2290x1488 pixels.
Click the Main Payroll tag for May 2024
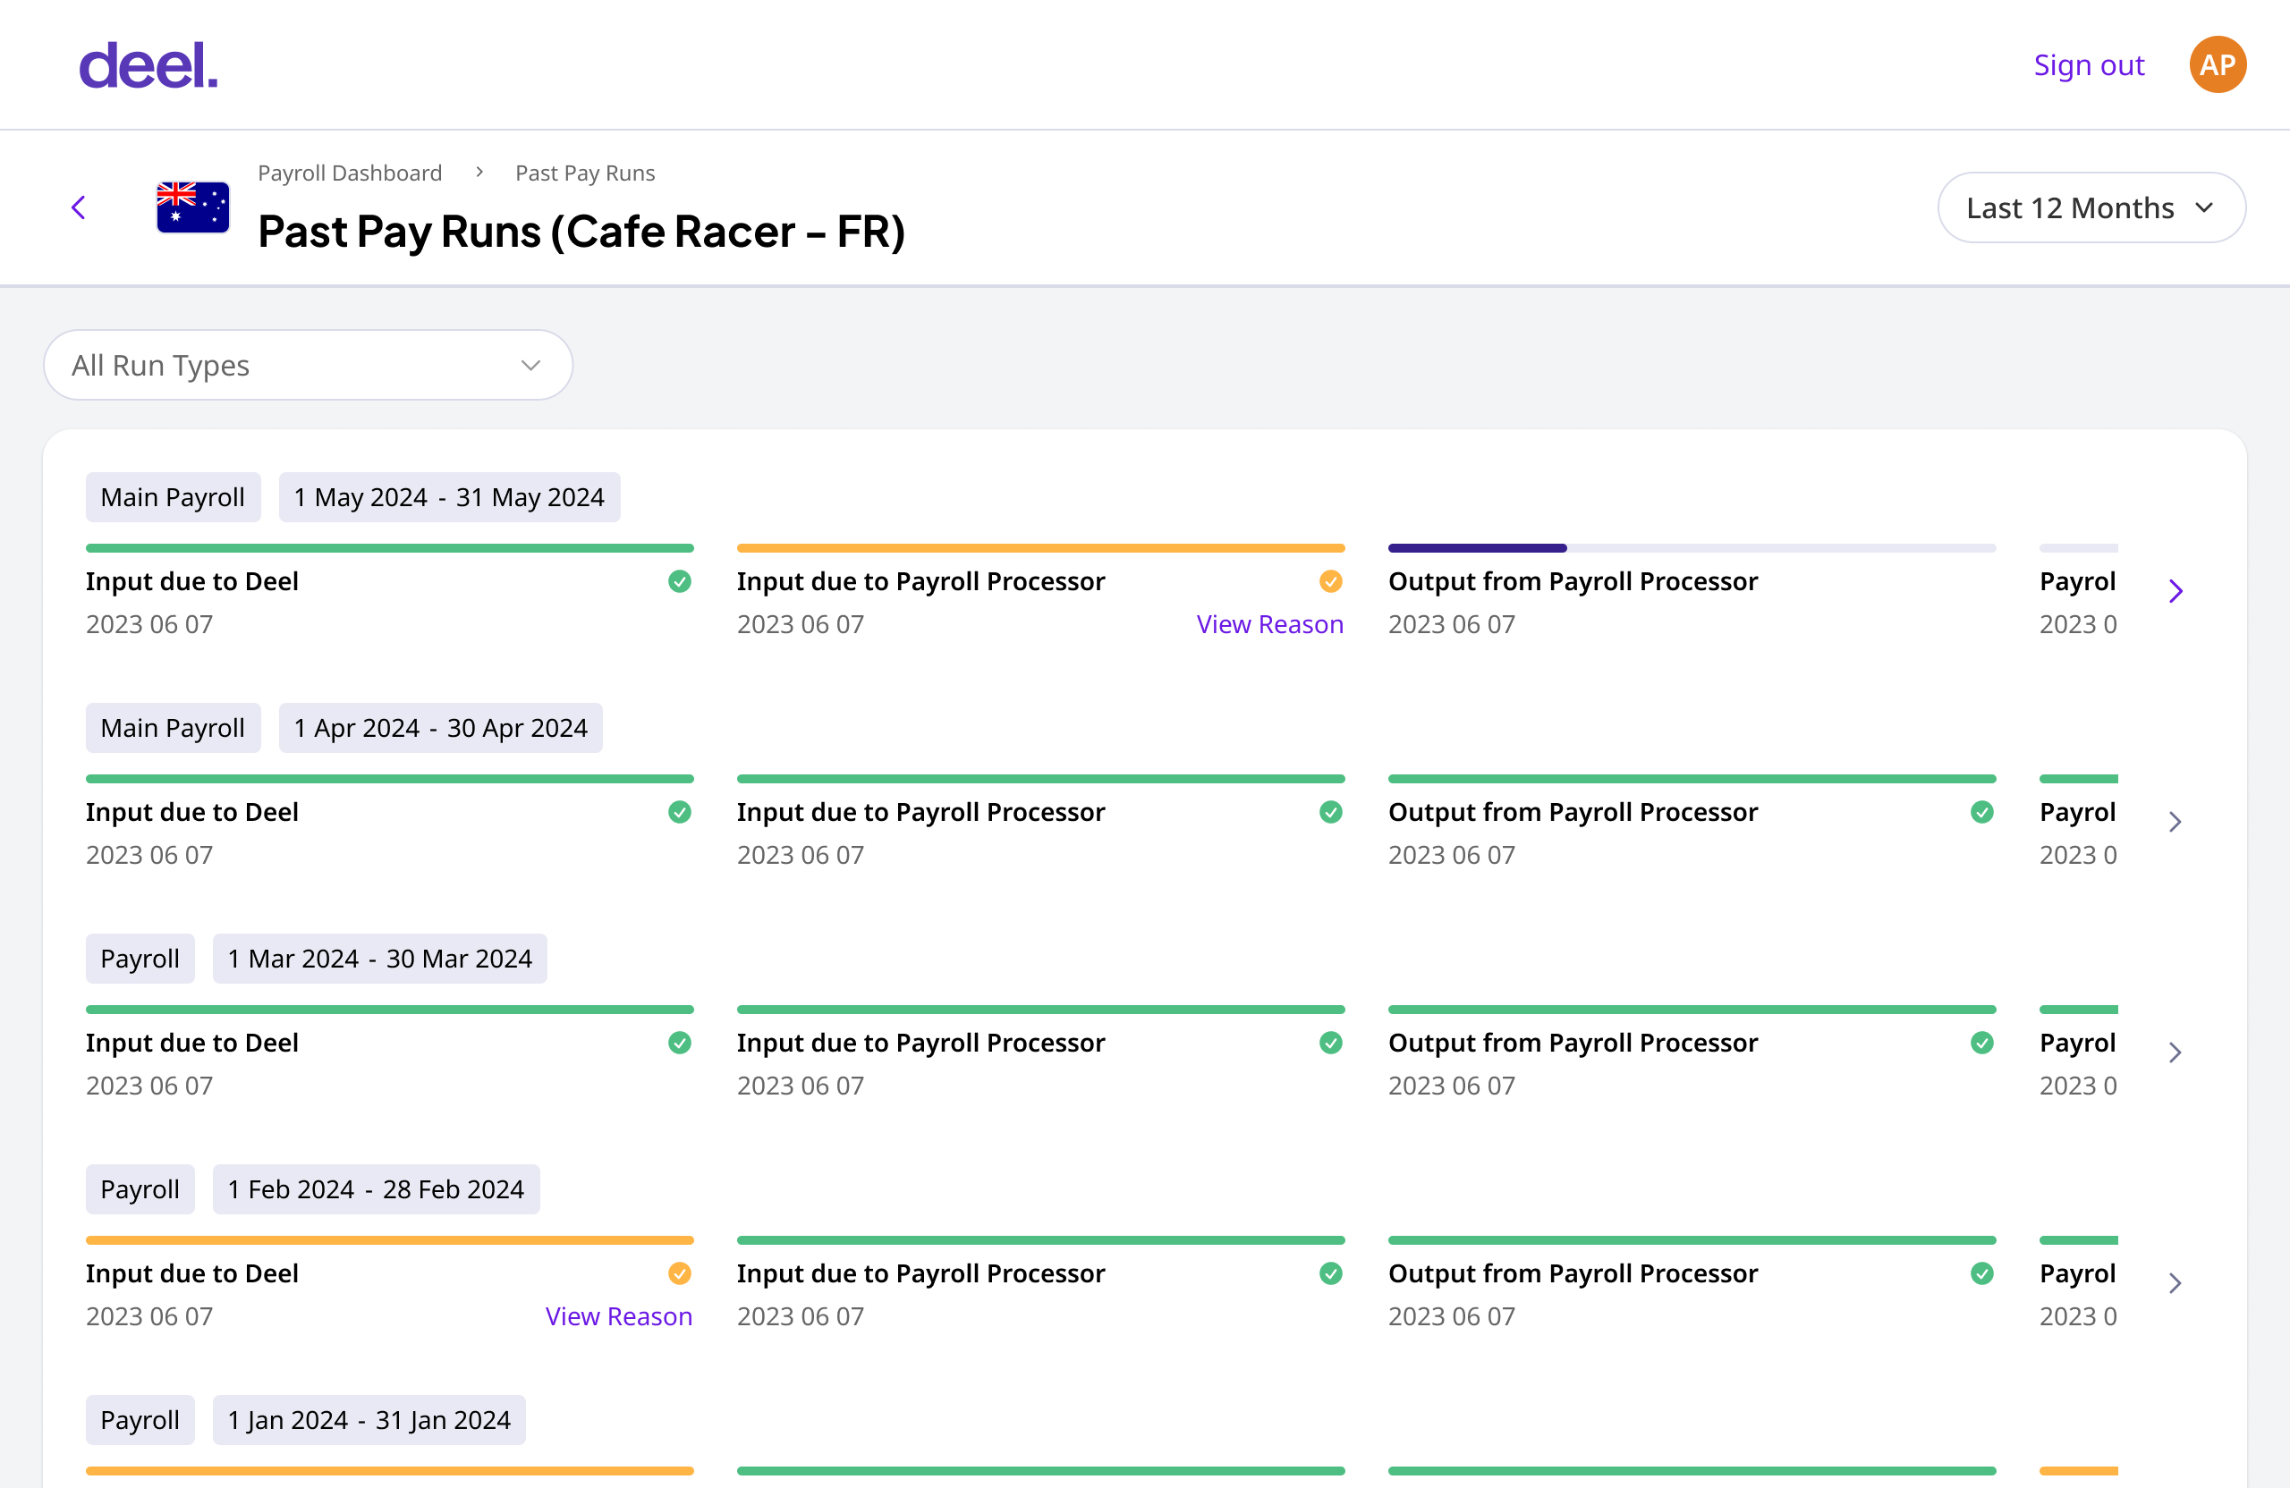point(174,497)
